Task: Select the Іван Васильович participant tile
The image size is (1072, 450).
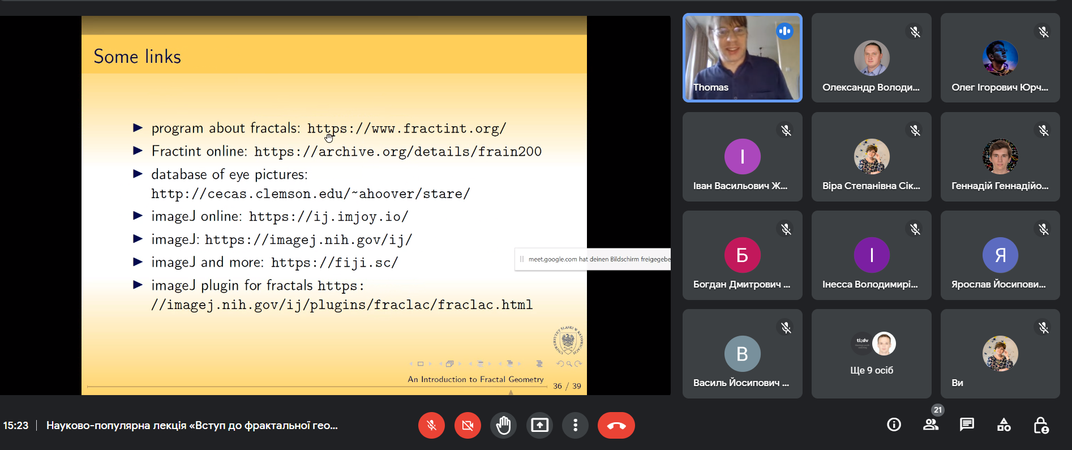Action: [742, 156]
